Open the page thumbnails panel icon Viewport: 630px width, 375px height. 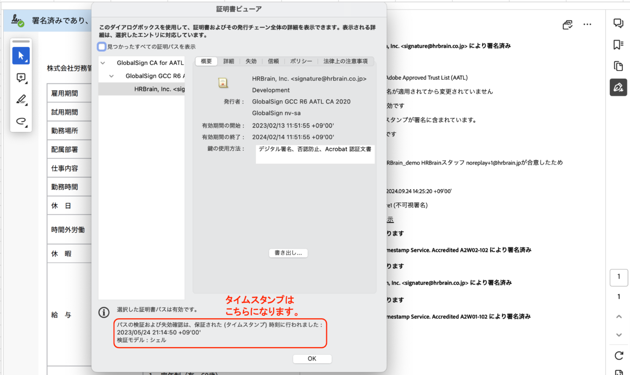[618, 66]
